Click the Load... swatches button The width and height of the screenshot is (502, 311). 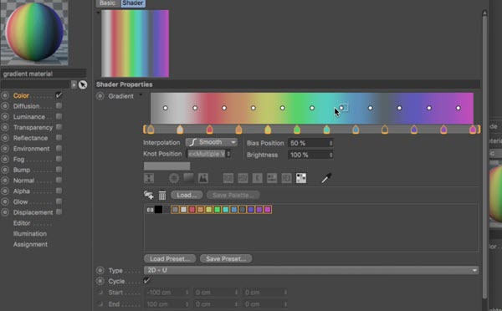[187, 195]
